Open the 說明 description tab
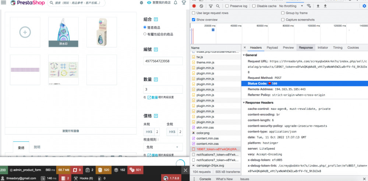Viewport: 368px width, 181px height. [37, 147]
